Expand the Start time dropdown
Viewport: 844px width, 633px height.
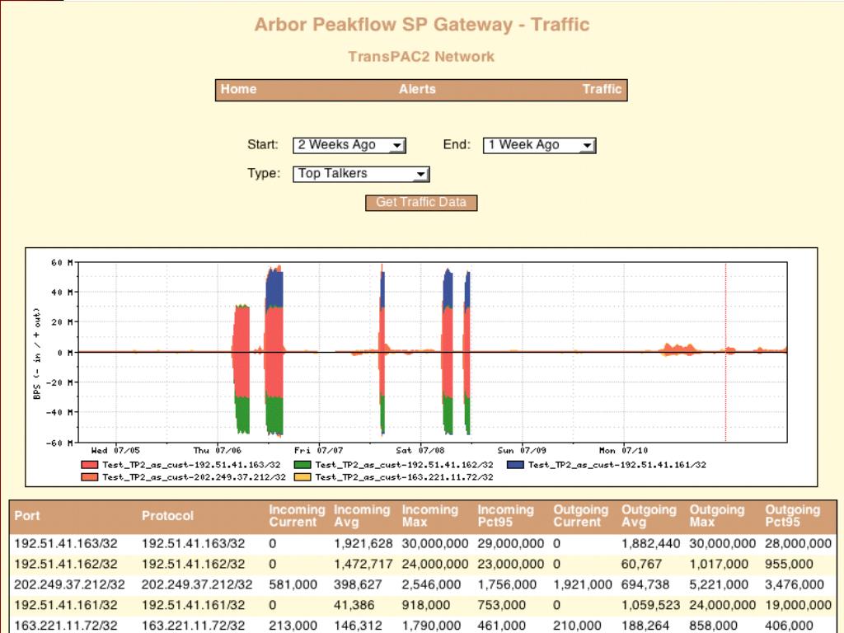pos(349,145)
